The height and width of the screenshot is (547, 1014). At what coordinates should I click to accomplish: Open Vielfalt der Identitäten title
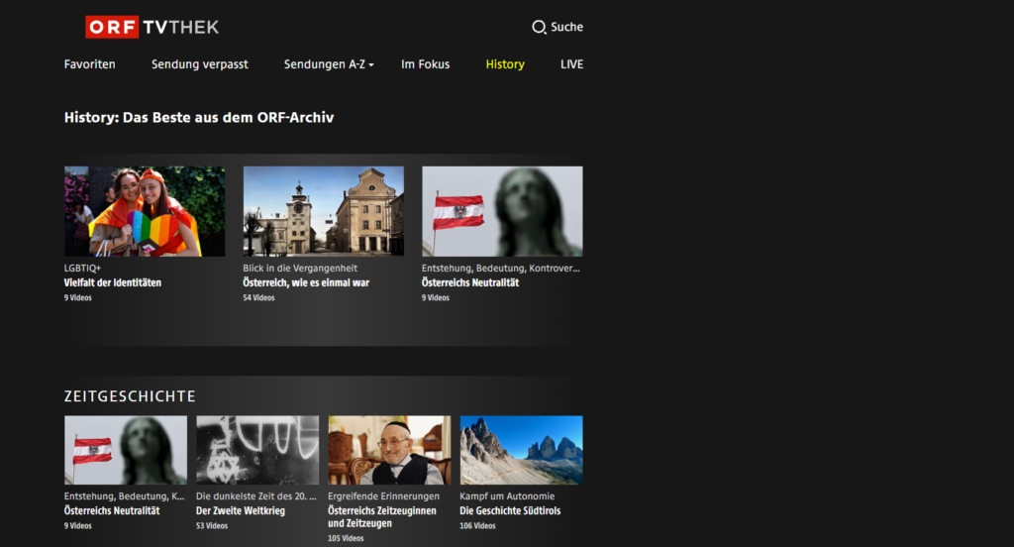113,282
